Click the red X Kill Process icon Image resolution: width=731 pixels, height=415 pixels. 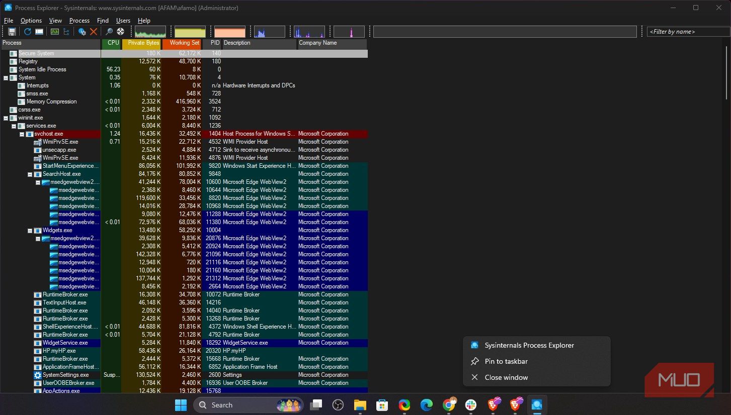pyautogui.click(x=94, y=32)
